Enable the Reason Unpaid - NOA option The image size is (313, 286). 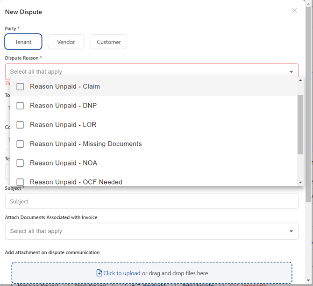(20, 163)
